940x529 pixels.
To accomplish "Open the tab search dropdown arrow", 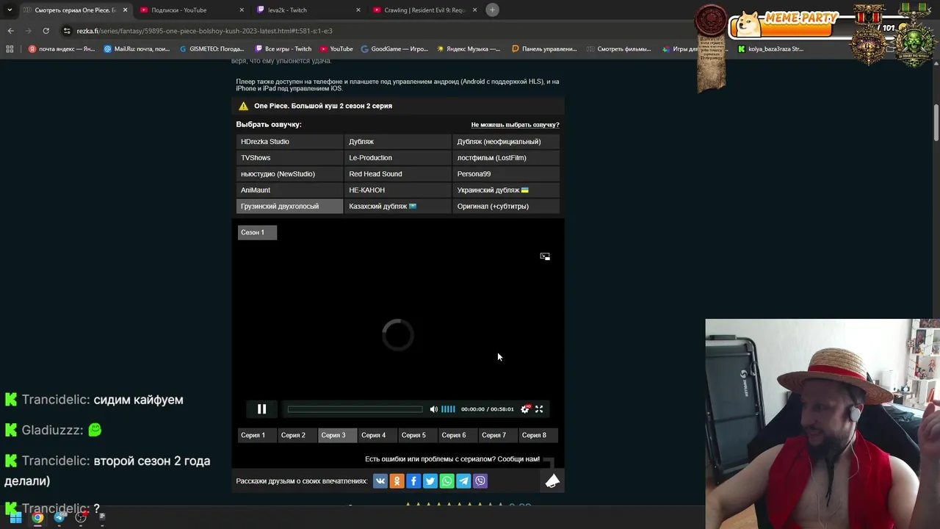I will [x=9, y=10].
